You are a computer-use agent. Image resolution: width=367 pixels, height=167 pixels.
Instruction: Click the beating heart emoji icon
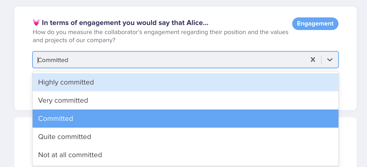(x=36, y=23)
